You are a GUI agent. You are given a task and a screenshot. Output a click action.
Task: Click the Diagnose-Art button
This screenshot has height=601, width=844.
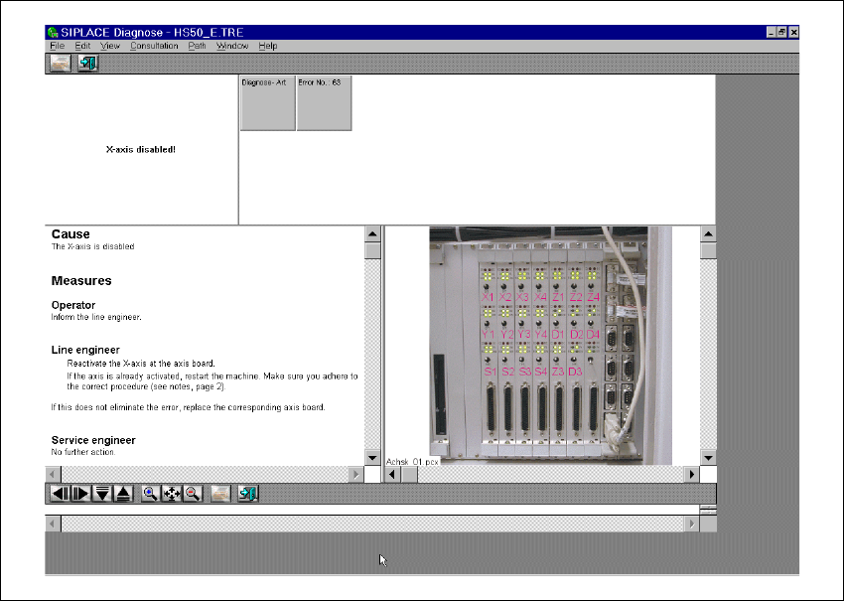pos(267,103)
